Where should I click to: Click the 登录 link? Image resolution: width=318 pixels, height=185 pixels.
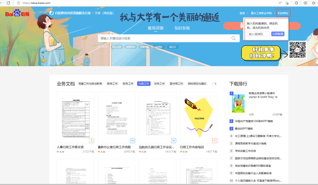242,13
